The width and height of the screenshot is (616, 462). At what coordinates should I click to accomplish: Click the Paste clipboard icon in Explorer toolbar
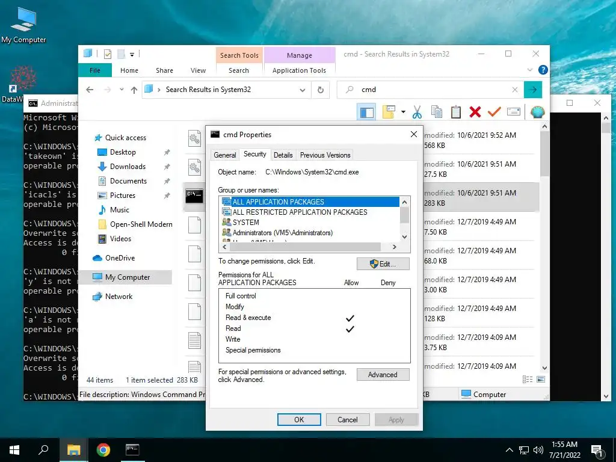456,112
